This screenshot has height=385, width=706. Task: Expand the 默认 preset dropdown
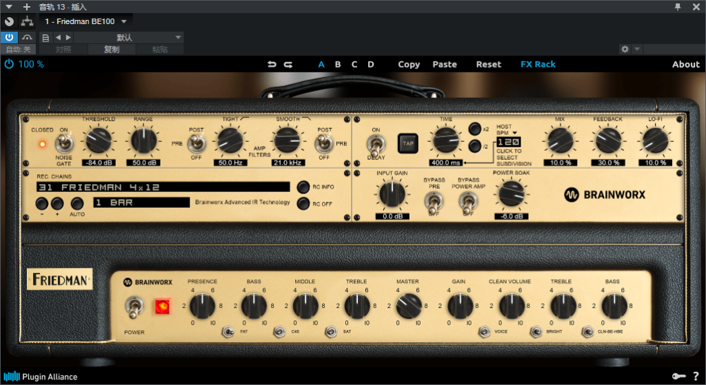click(129, 37)
